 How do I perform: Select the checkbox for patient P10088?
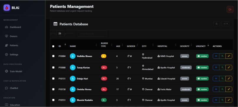pyautogui.click(x=53, y=68)
